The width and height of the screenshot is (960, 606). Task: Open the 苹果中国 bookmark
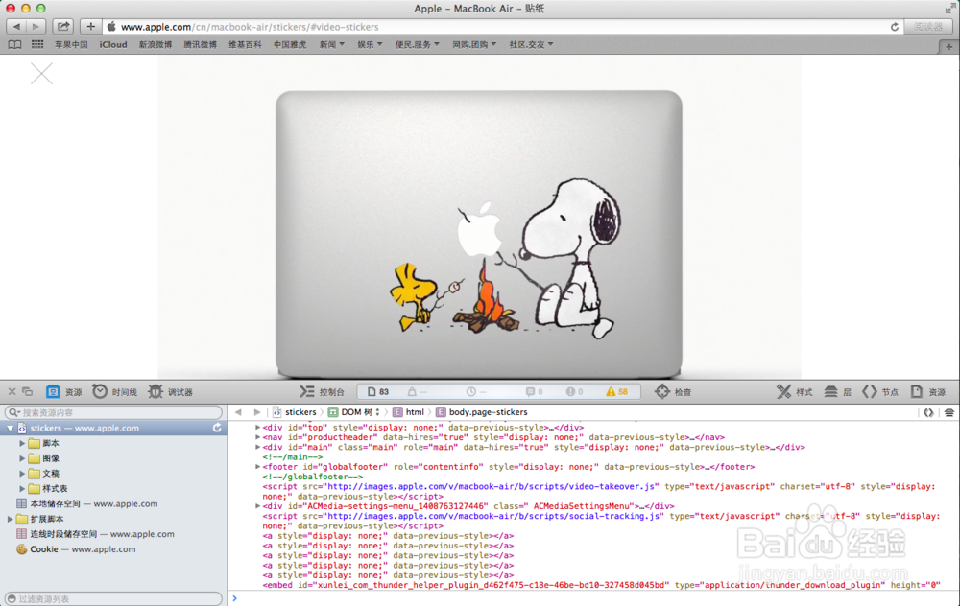point(71,45)
